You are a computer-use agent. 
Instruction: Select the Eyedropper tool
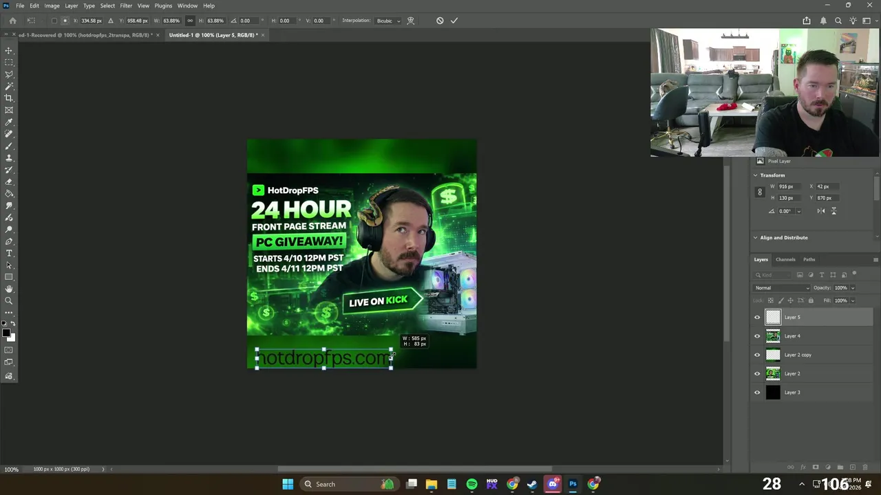pos(9,122)
